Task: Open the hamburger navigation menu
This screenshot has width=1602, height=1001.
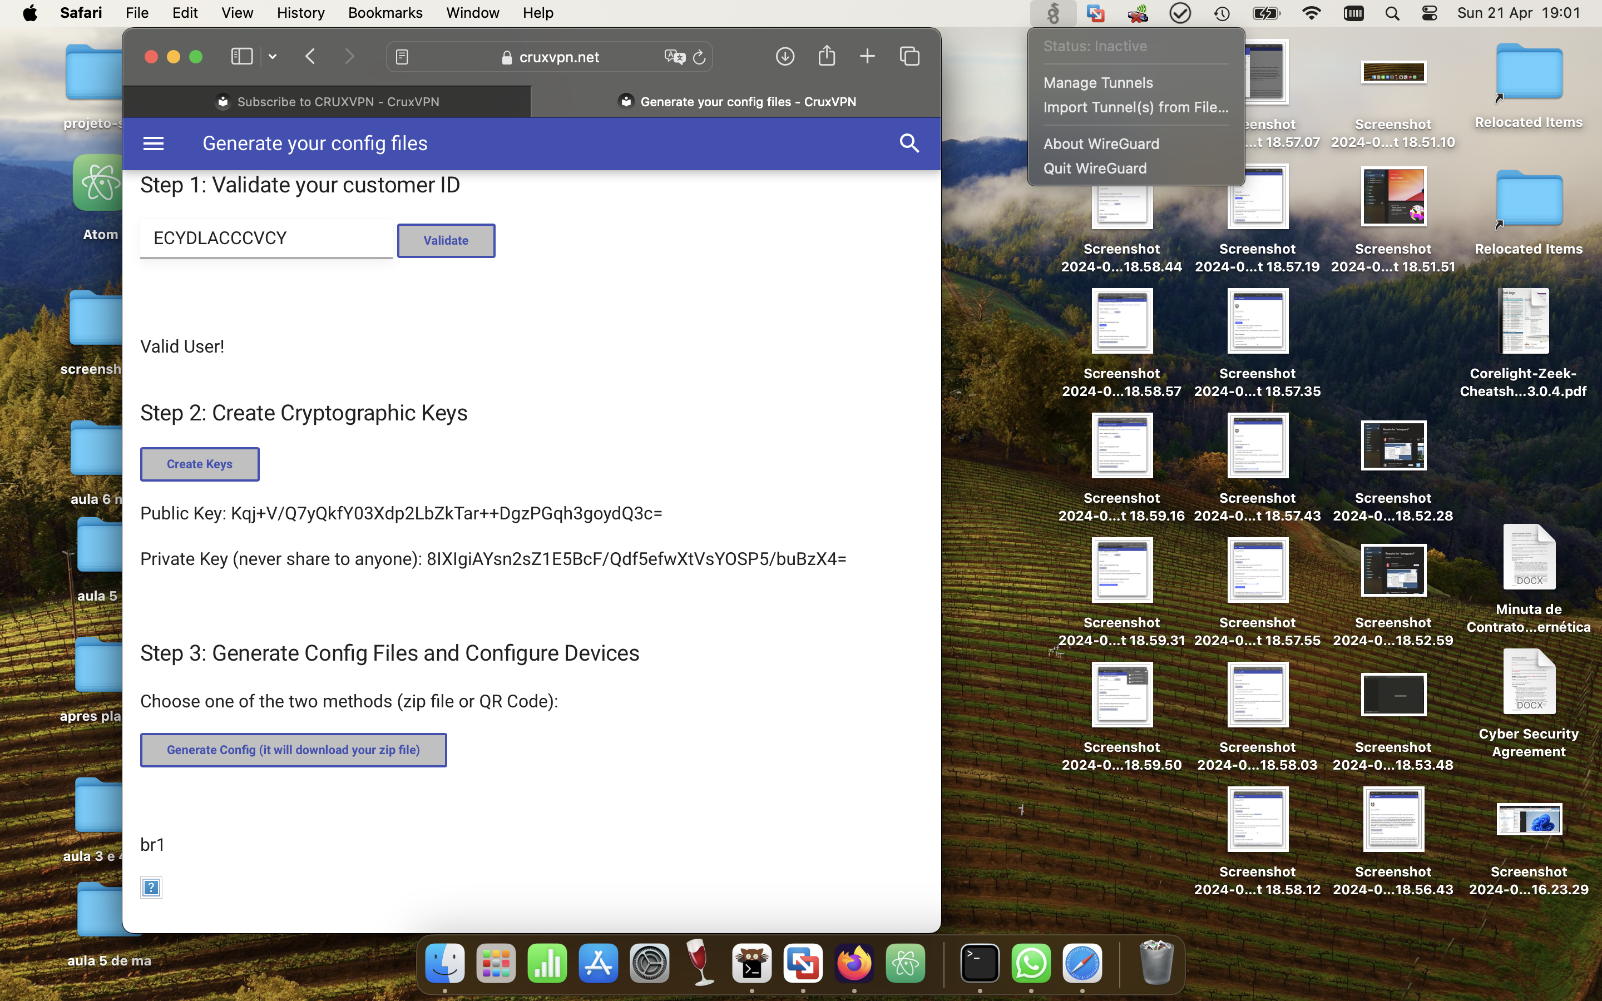Action: 153,143
